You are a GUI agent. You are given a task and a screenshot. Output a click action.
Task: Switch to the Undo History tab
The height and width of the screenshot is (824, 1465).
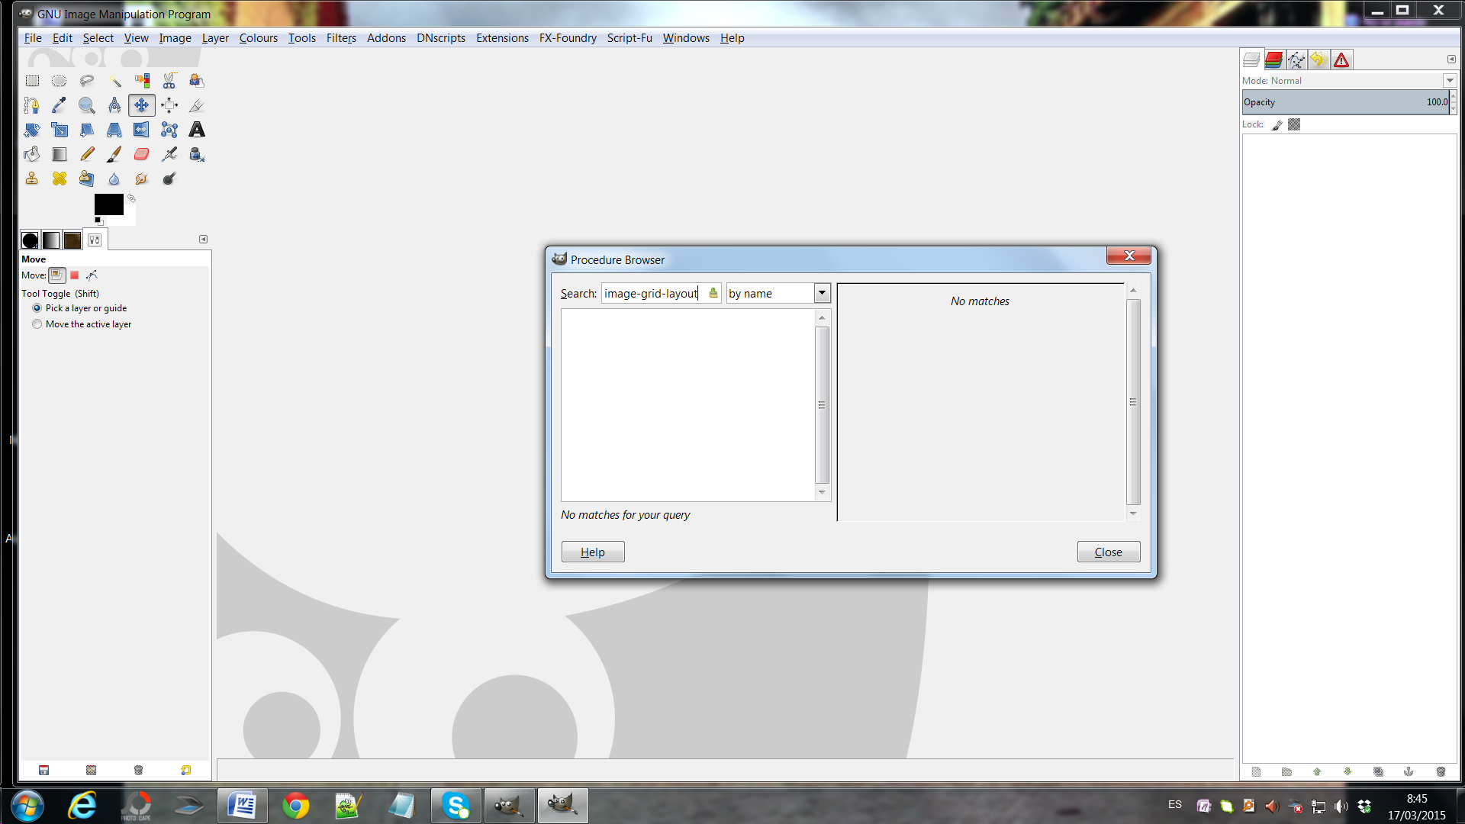pyautogui.click(x=1318, y=60)
